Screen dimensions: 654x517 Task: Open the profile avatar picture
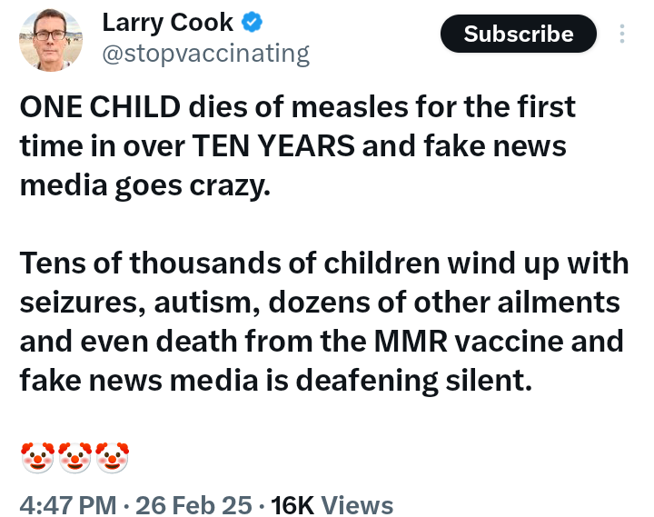51,40
